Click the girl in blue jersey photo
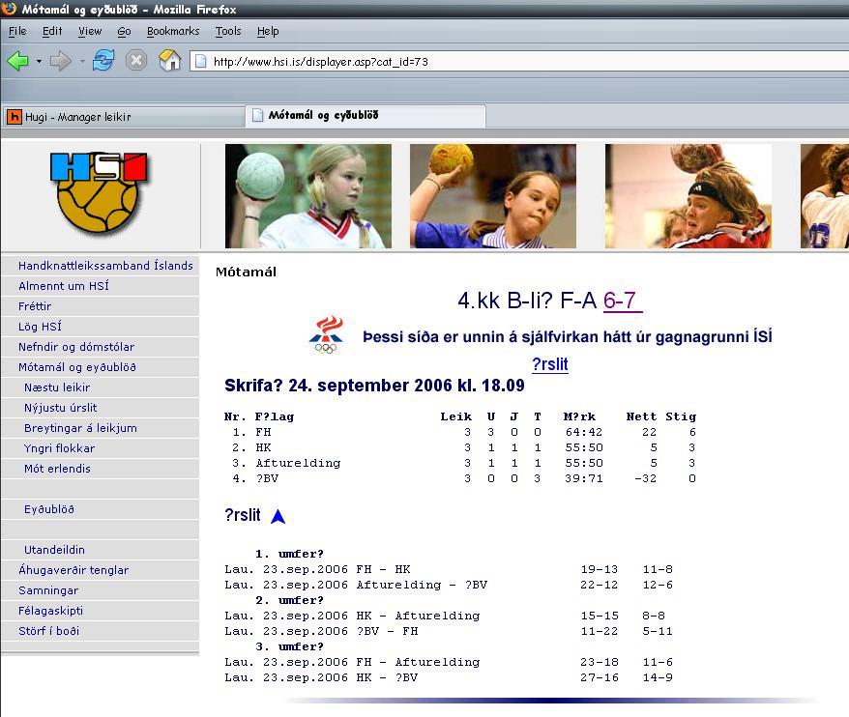 (493, 196)
